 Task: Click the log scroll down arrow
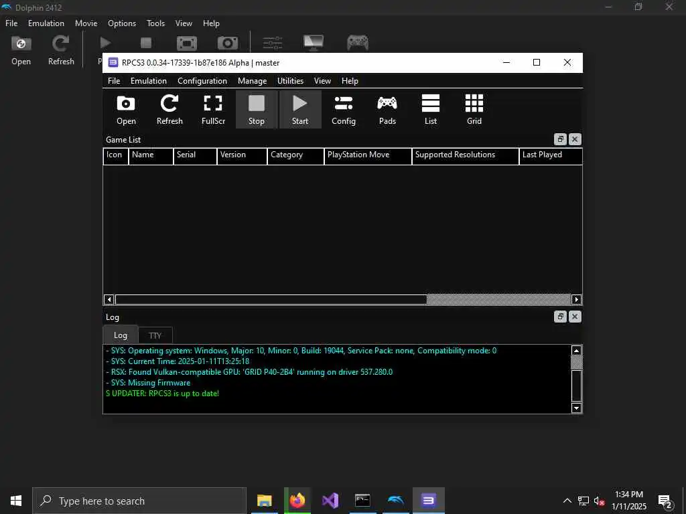(x=577, y=408)
